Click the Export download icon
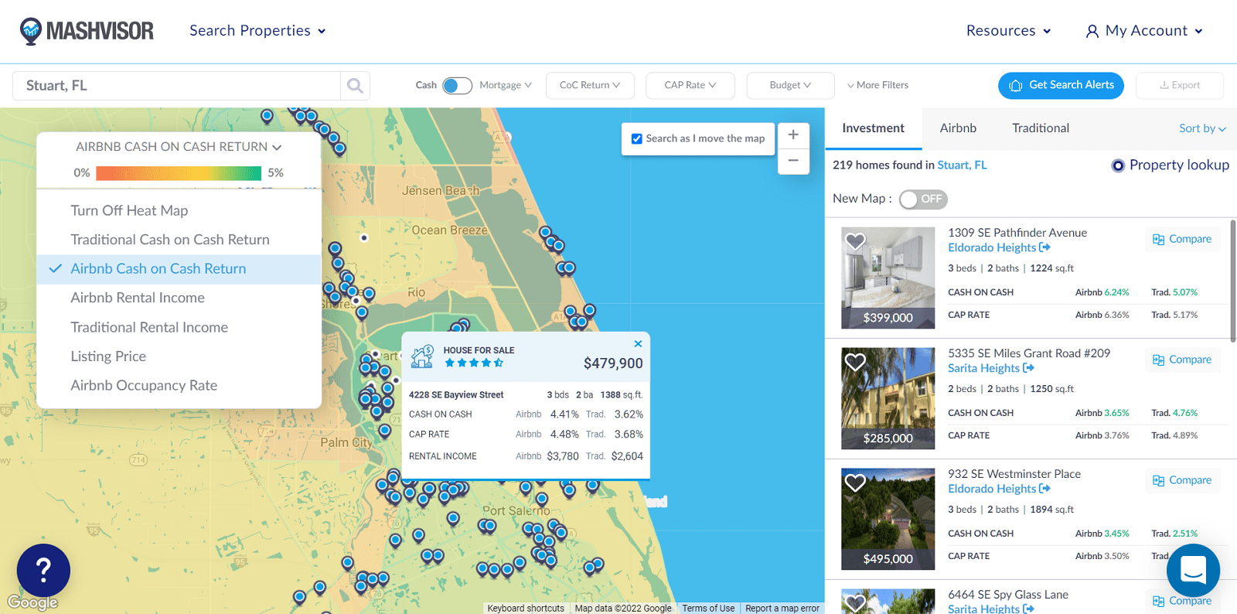The image size is (1237, 614). [x=1164, y=86]
